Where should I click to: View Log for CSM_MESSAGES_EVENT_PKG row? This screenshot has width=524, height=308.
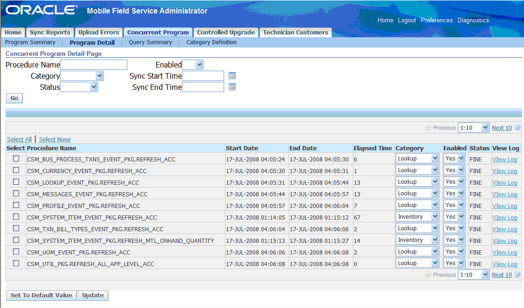(504, 194)
